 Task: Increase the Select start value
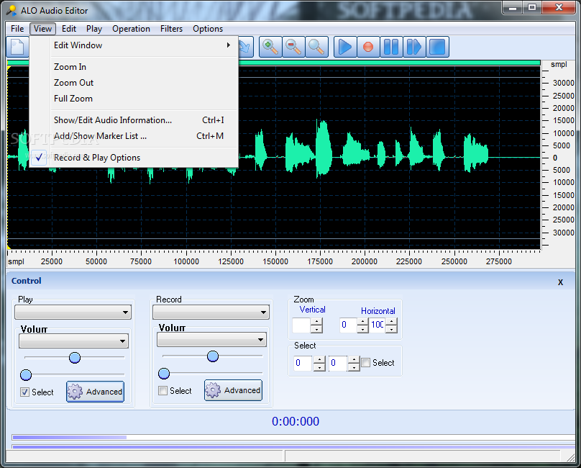(x=319, y=359)
